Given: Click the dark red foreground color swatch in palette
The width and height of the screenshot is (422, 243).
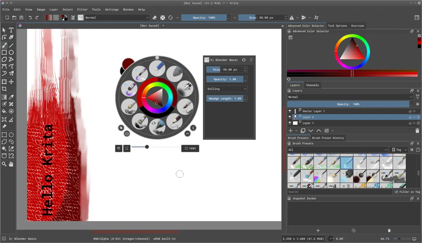Looking at the screenshot, I should [x=128, y=64].
